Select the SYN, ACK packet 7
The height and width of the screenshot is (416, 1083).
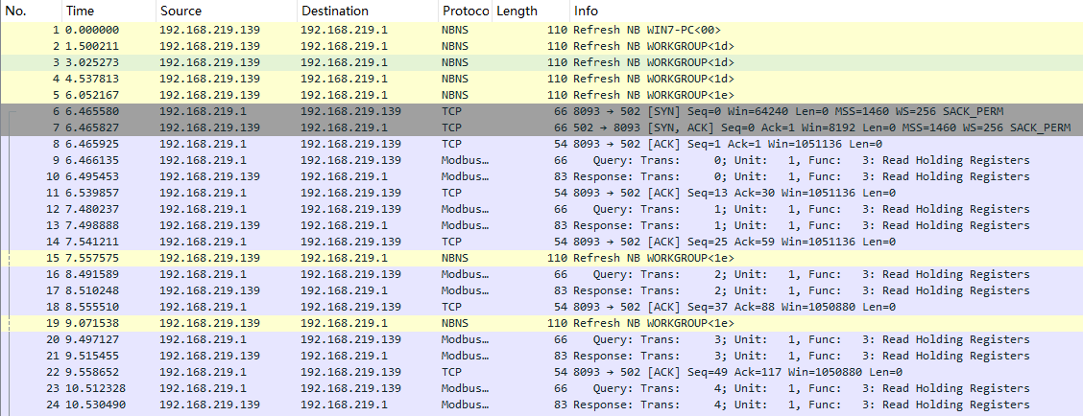coord(541,127)
